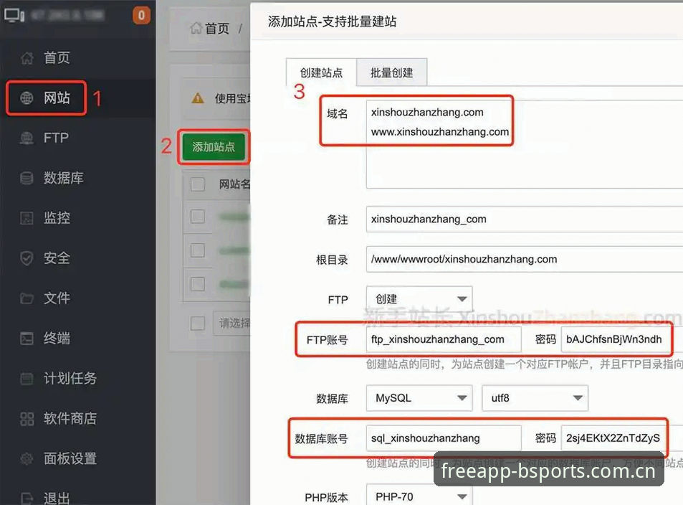
Task: Tick the second website row checkbox
Action: pos(198,250)
